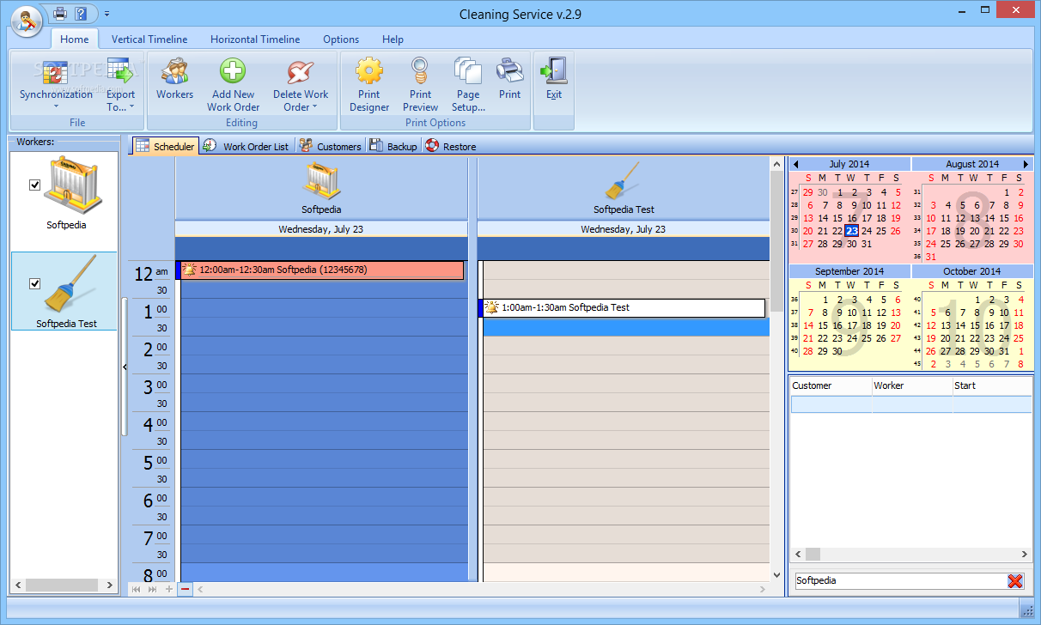Switch to the Customers tab
Image resolution: width=1041 pixels, height=625 pixels.
tap(331, 147)
